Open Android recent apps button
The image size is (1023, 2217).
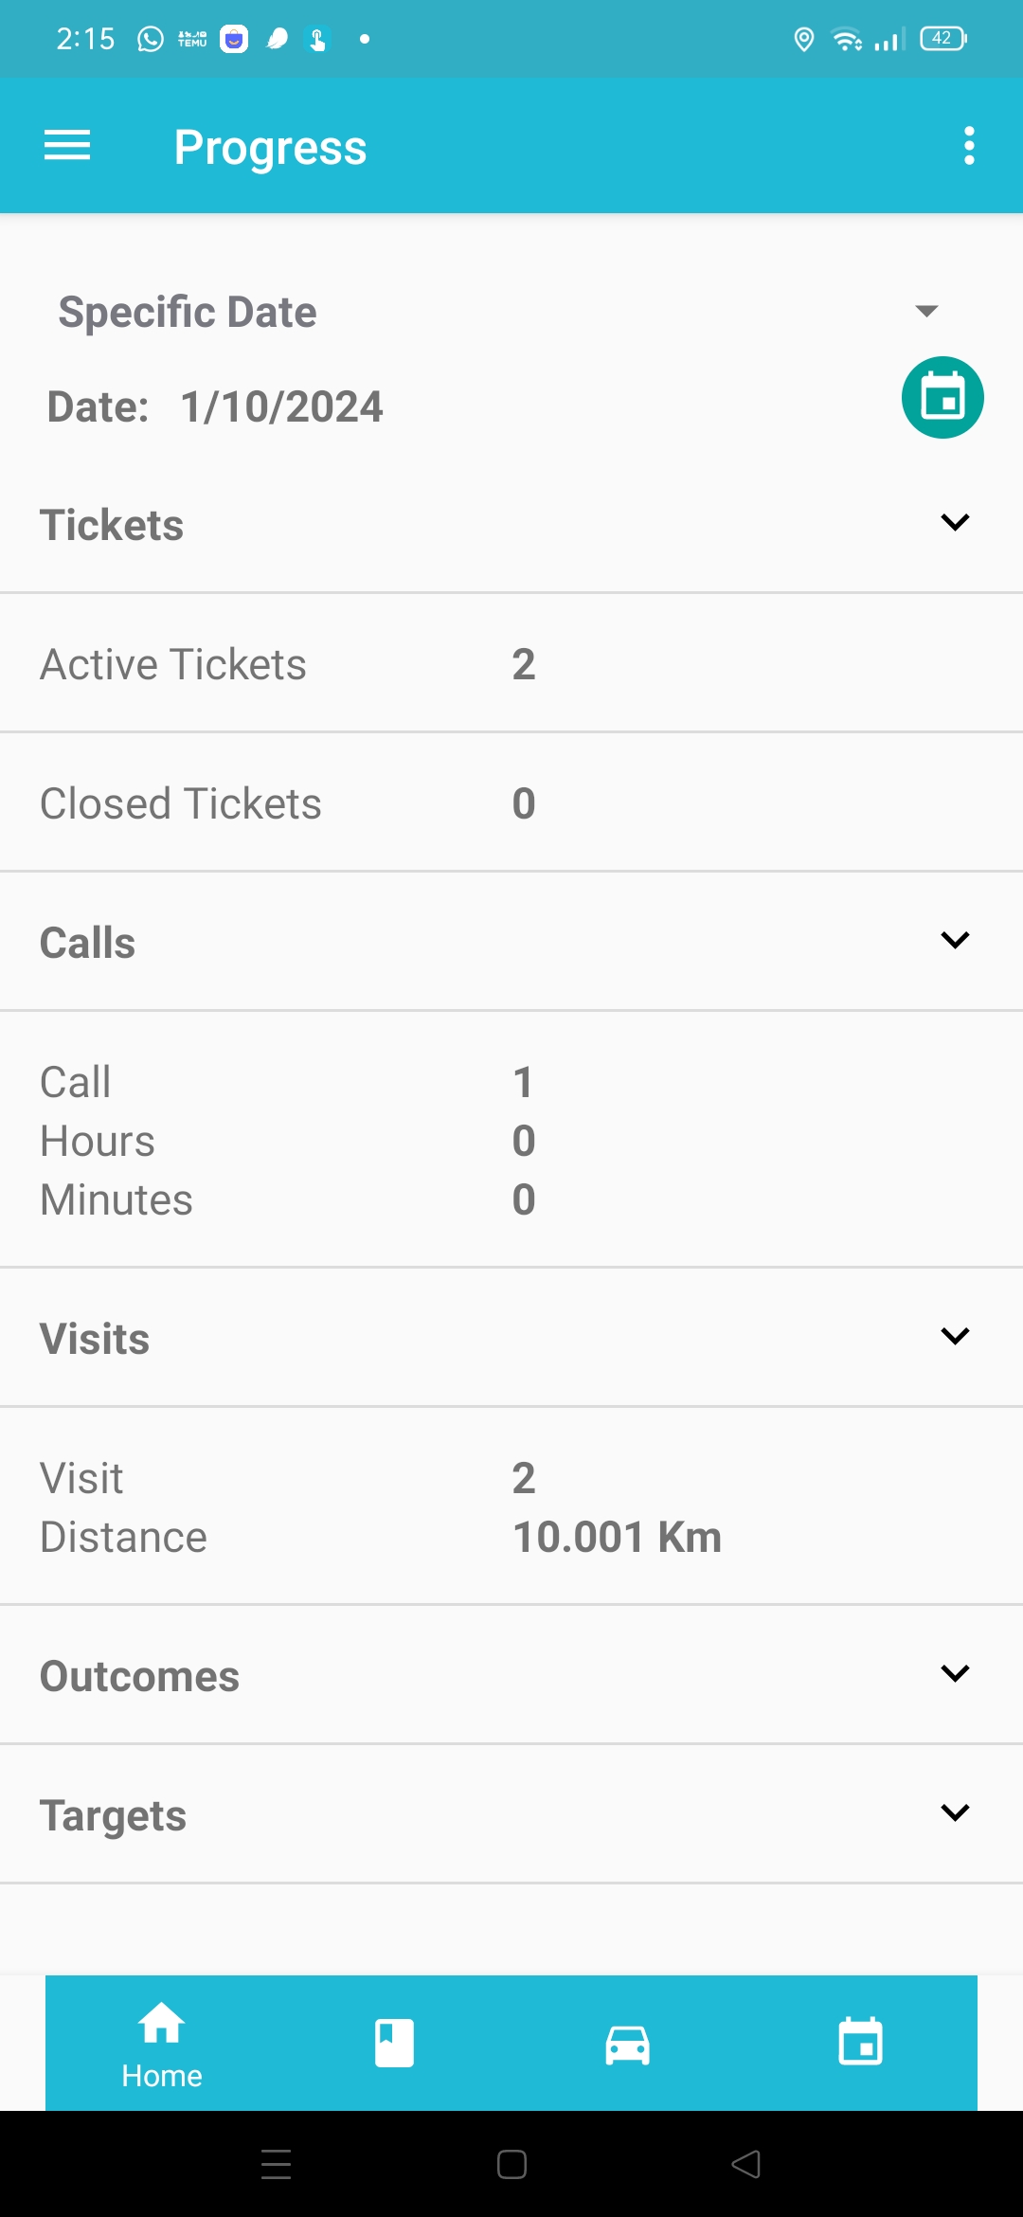click(276, 2165)
